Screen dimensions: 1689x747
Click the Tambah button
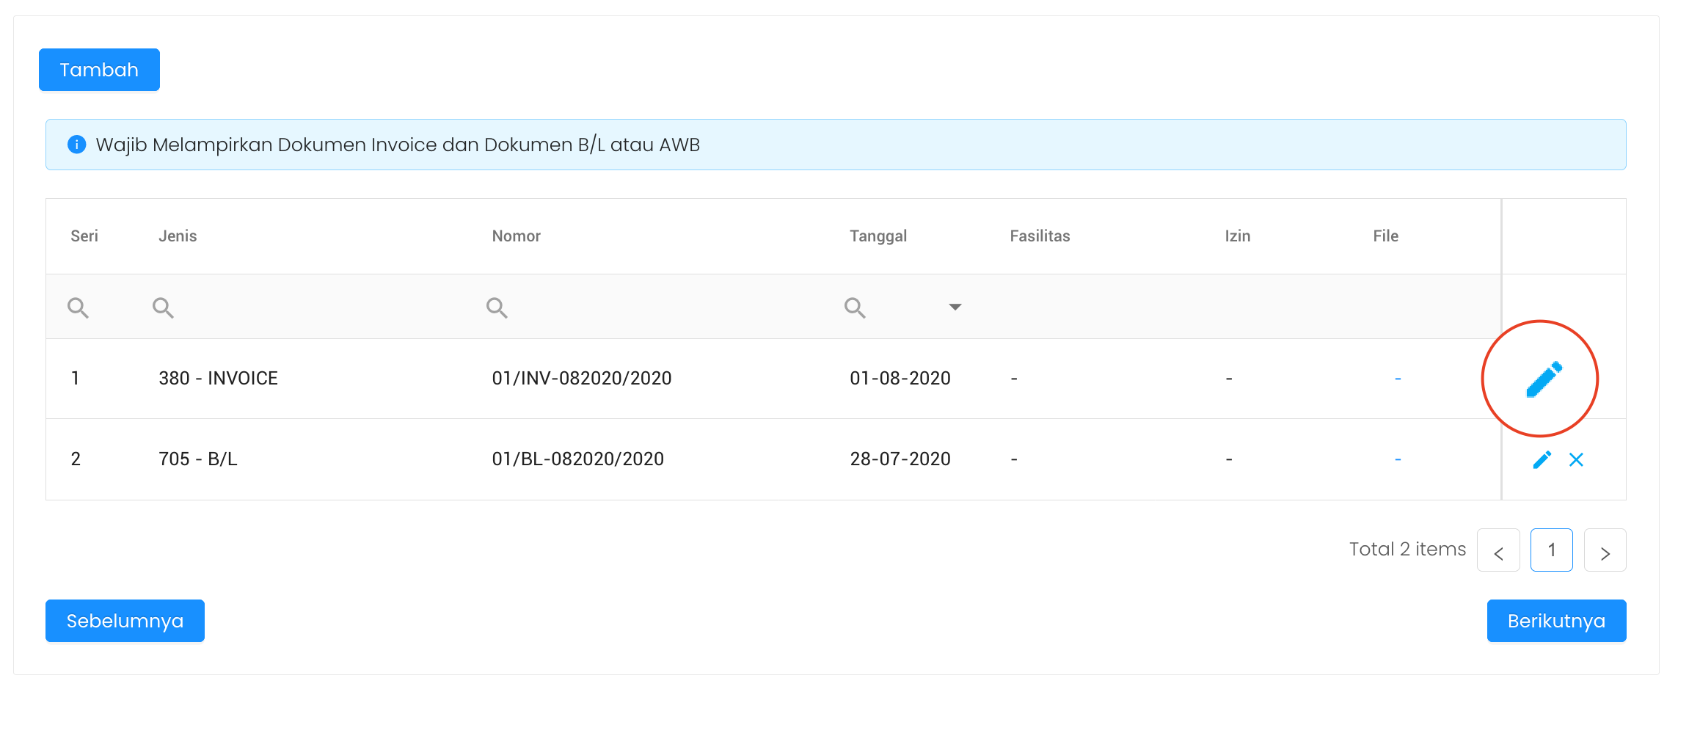(x=99, y=70)
